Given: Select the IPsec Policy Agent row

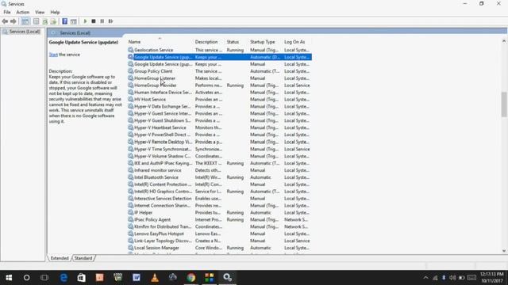Looking at the screenshot, I should (219, 220).
